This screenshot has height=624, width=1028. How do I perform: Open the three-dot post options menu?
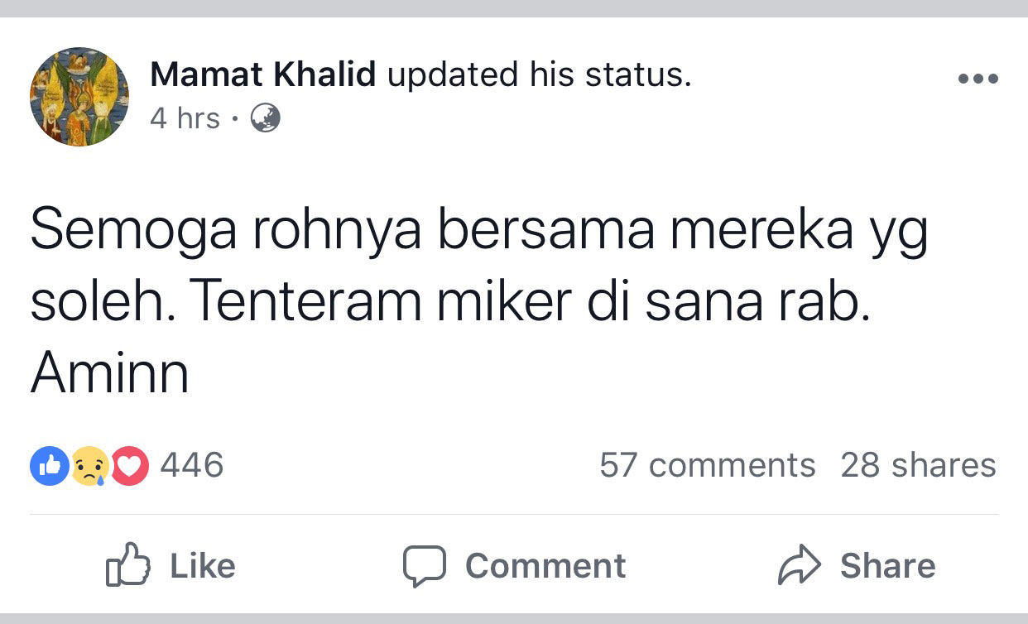[x=978, y=79]
